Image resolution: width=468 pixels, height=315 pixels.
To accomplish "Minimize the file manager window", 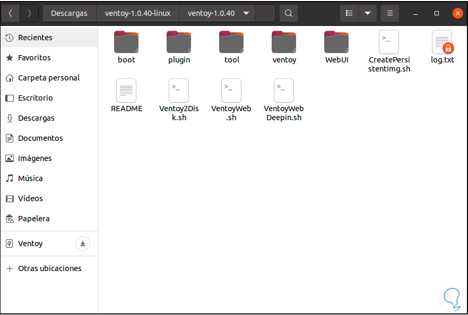I will (x=415, y=13).
